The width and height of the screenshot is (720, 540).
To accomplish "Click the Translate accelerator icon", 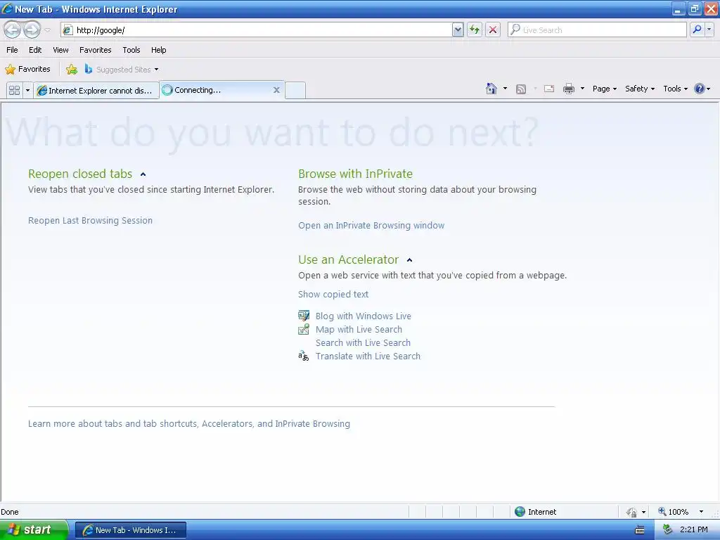I will pyautogui.click(x=304, y=356).
